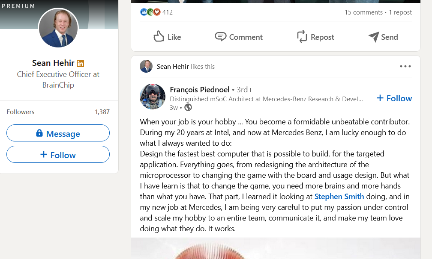Click the Comment speech bubble icon
The image size is (432, 259).
click(220, 37)
